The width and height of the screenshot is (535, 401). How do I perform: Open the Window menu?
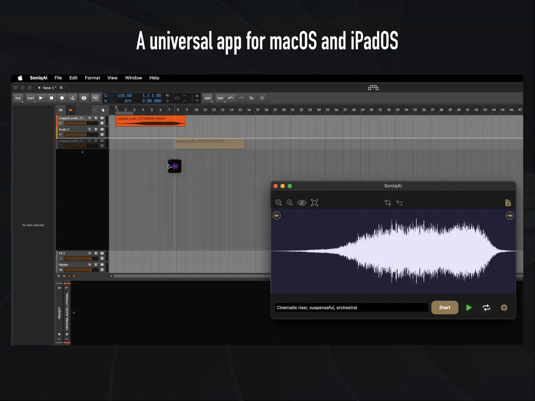(x=134, y=78)
